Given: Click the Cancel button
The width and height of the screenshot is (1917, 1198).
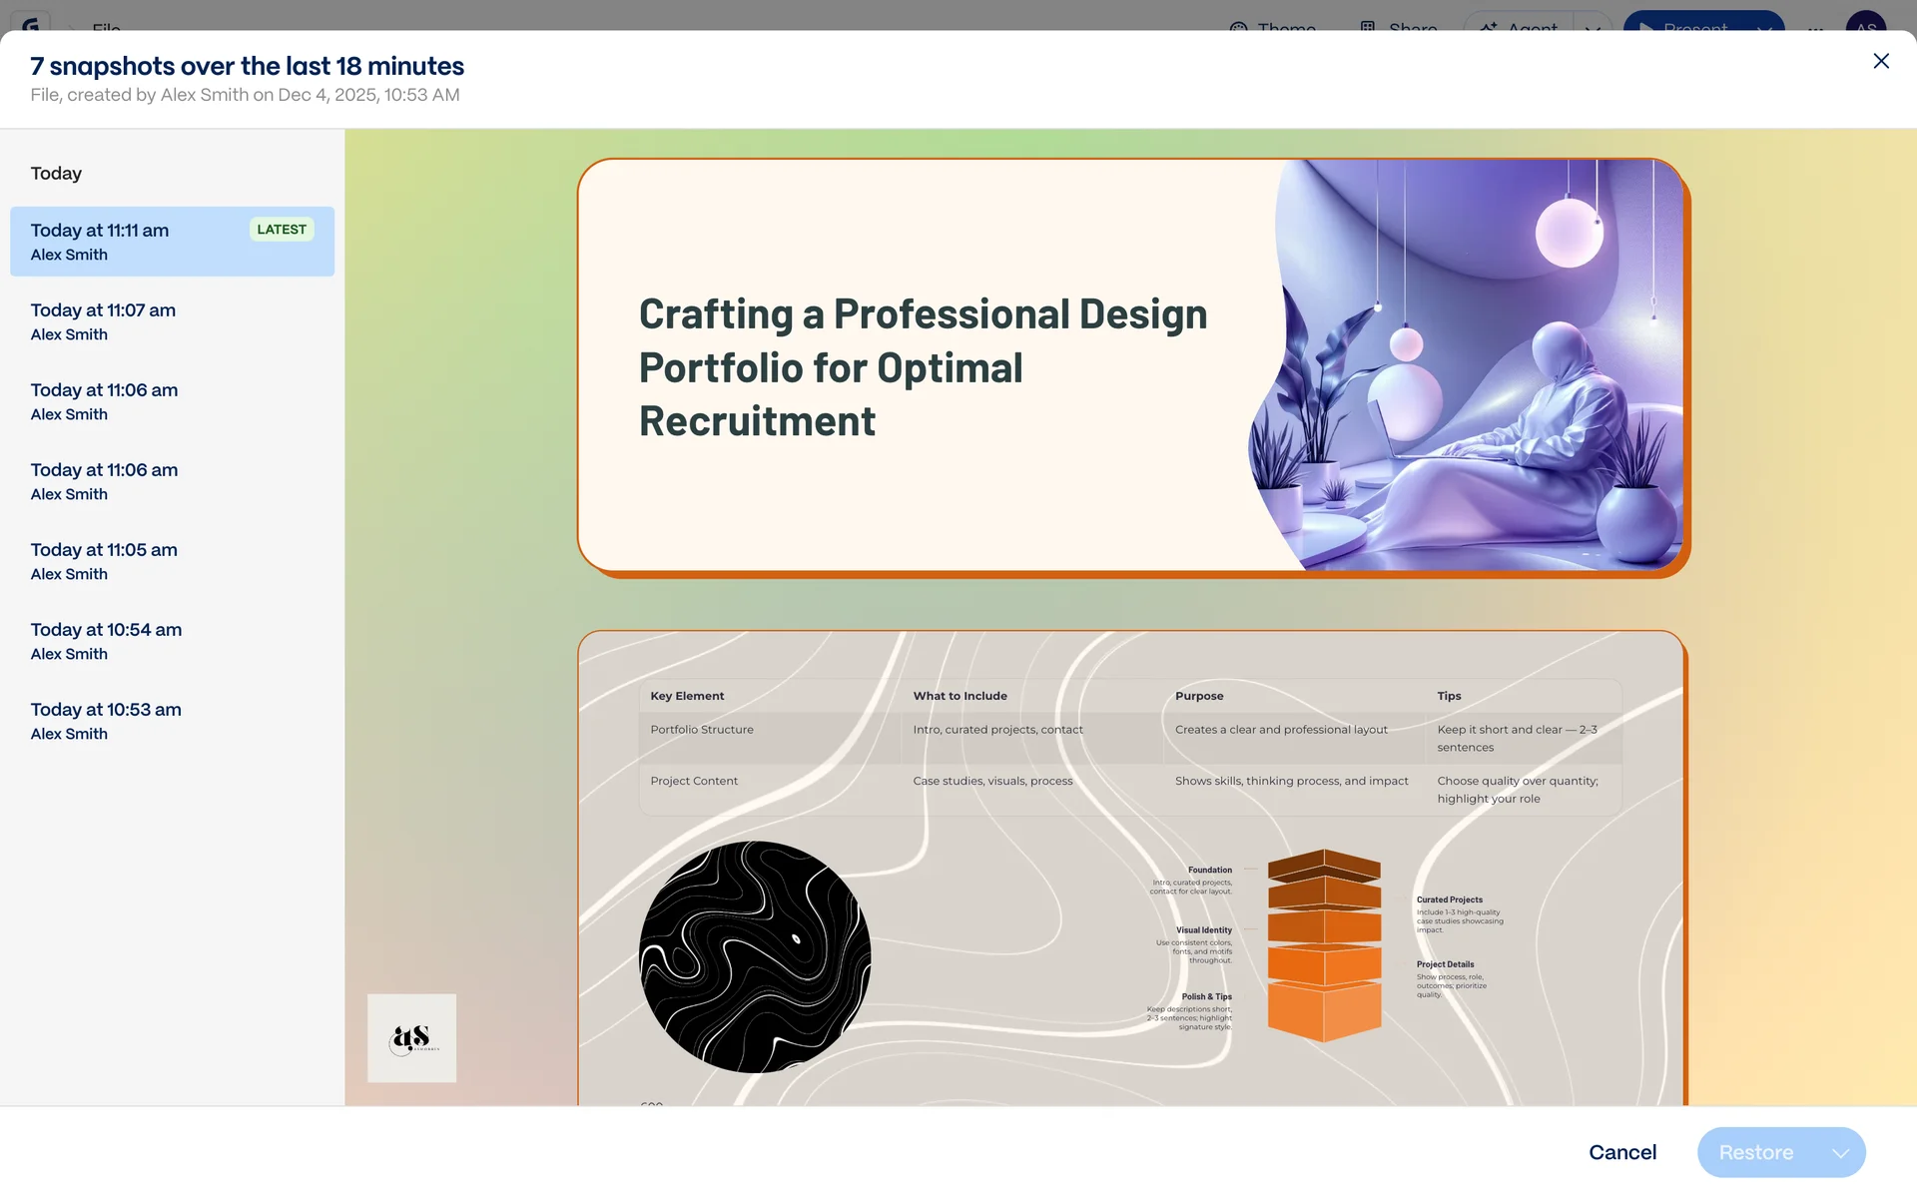Looking at the screenshot, I should tap(1622, 1153).
